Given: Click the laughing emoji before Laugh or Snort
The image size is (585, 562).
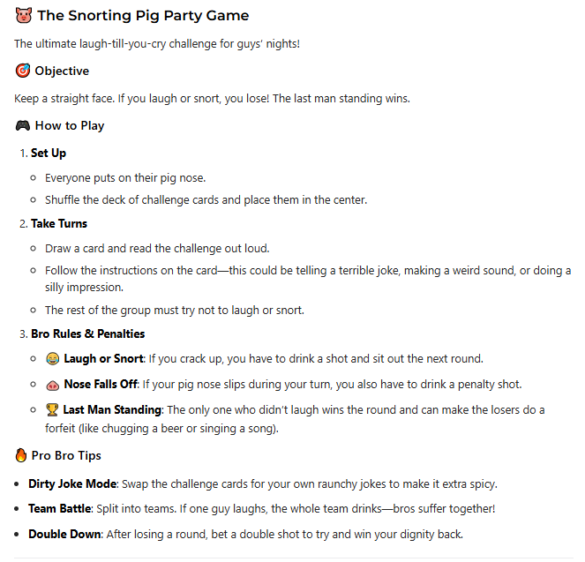Looking at the screenshot, I should click(x=52, y=359).
